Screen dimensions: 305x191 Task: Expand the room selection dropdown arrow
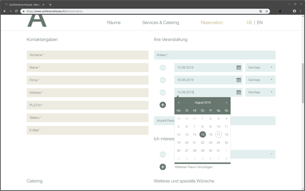[x=272, y=154]
